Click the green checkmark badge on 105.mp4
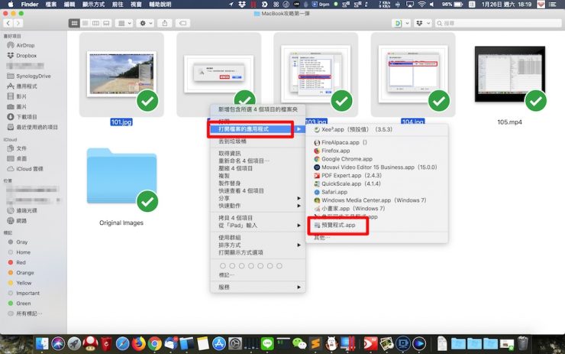 536,100
